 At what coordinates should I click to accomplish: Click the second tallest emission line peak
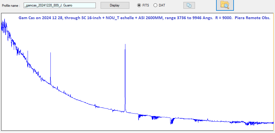point(50,53)
